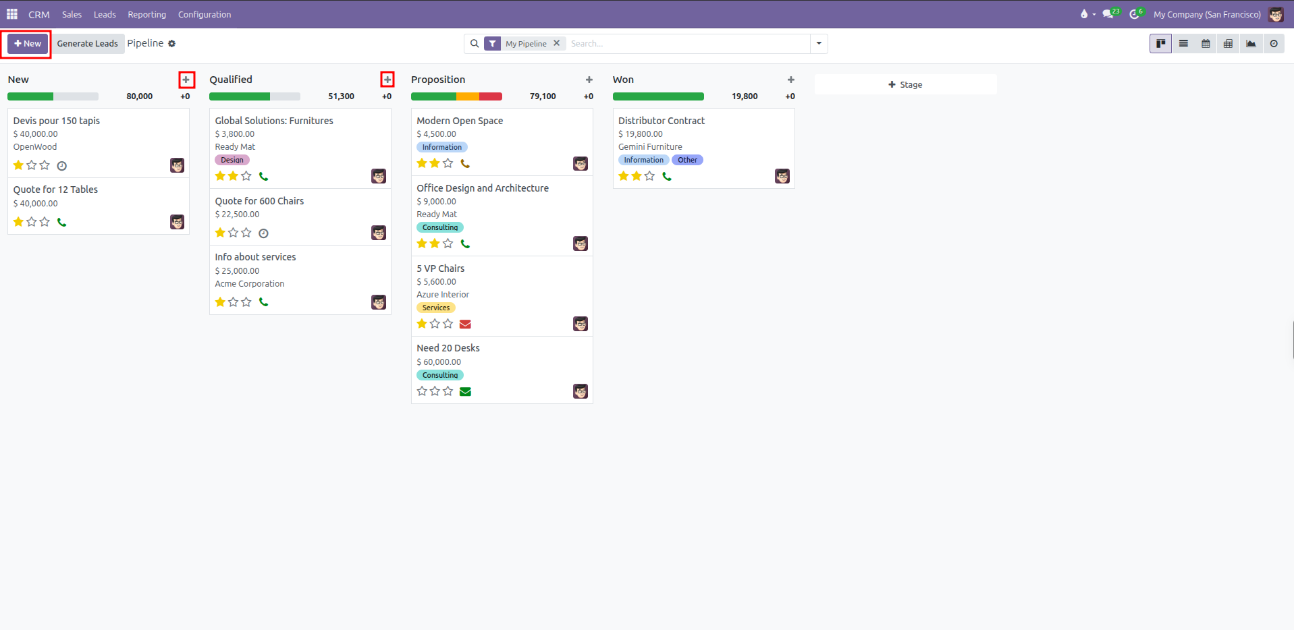Image resolution: width=1294 pixels, height=630 pixels.
Task: Click the search magnifier icon
Action: [x=475, y=44]
